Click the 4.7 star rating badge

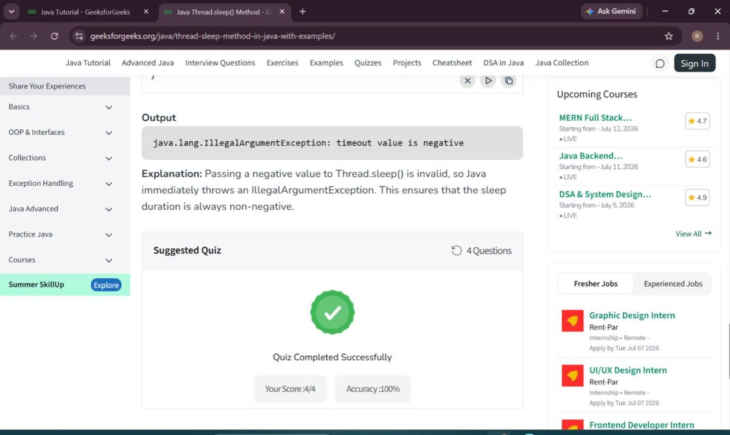click(697, 121)
